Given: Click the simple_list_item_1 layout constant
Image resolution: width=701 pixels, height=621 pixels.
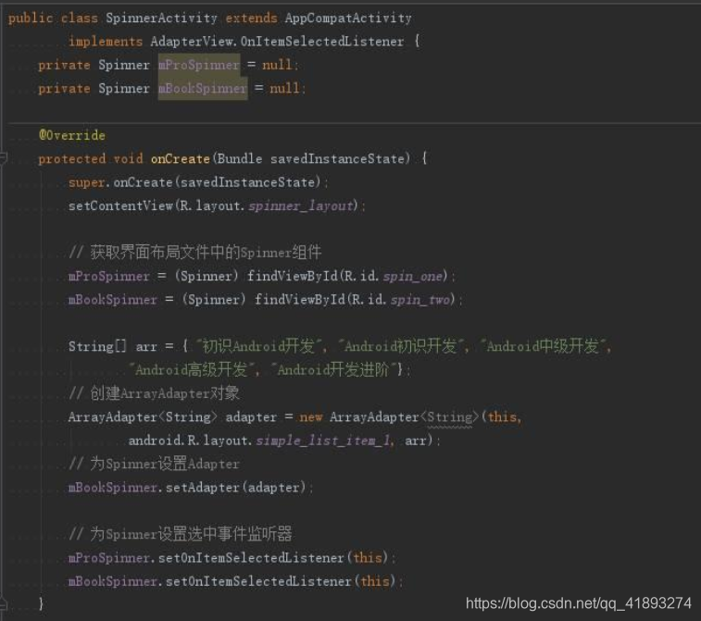Looking at the screenshot, I should 325,441.
